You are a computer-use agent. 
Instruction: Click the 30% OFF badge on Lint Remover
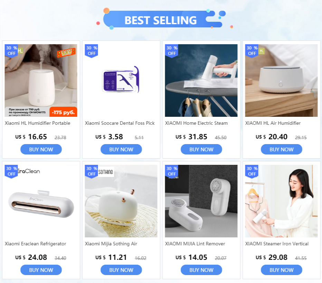coord(171,171)
